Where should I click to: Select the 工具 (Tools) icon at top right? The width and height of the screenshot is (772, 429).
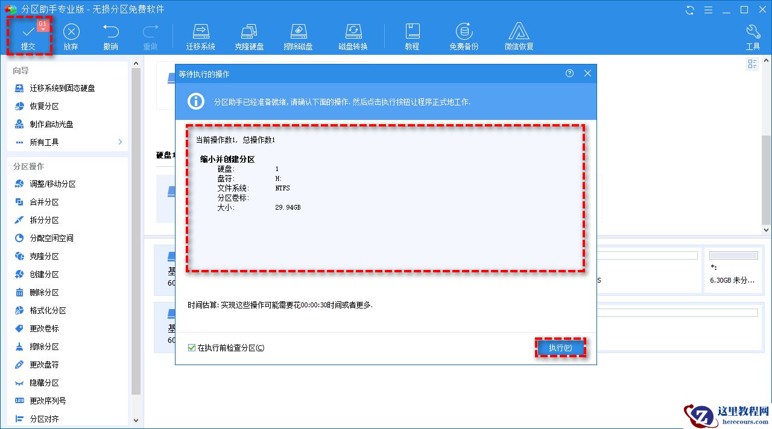point(753,35)
